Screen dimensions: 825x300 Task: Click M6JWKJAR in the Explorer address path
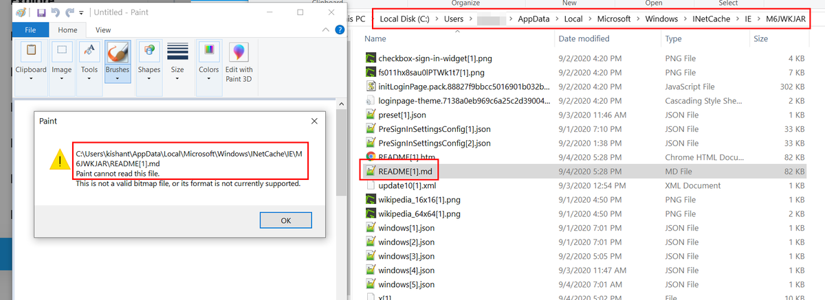(x=785, y=19)
